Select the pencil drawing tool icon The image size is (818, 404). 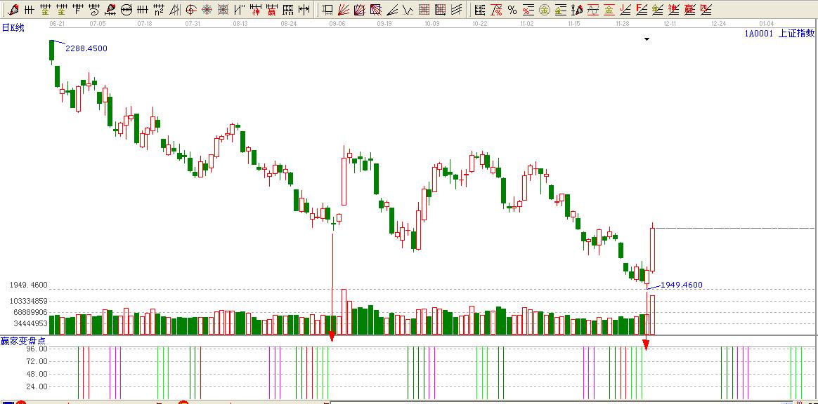13,10
